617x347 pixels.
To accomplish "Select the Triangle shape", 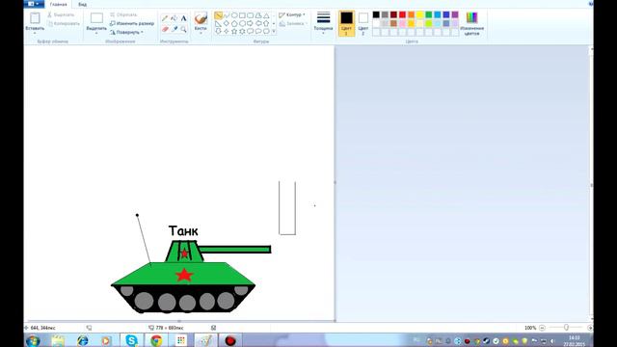I will tap(266, 15).
